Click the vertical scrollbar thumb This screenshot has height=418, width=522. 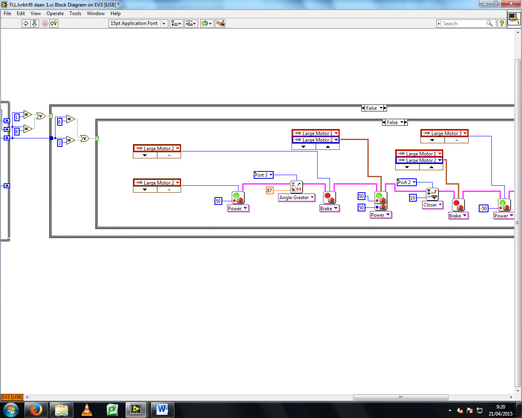518,223
